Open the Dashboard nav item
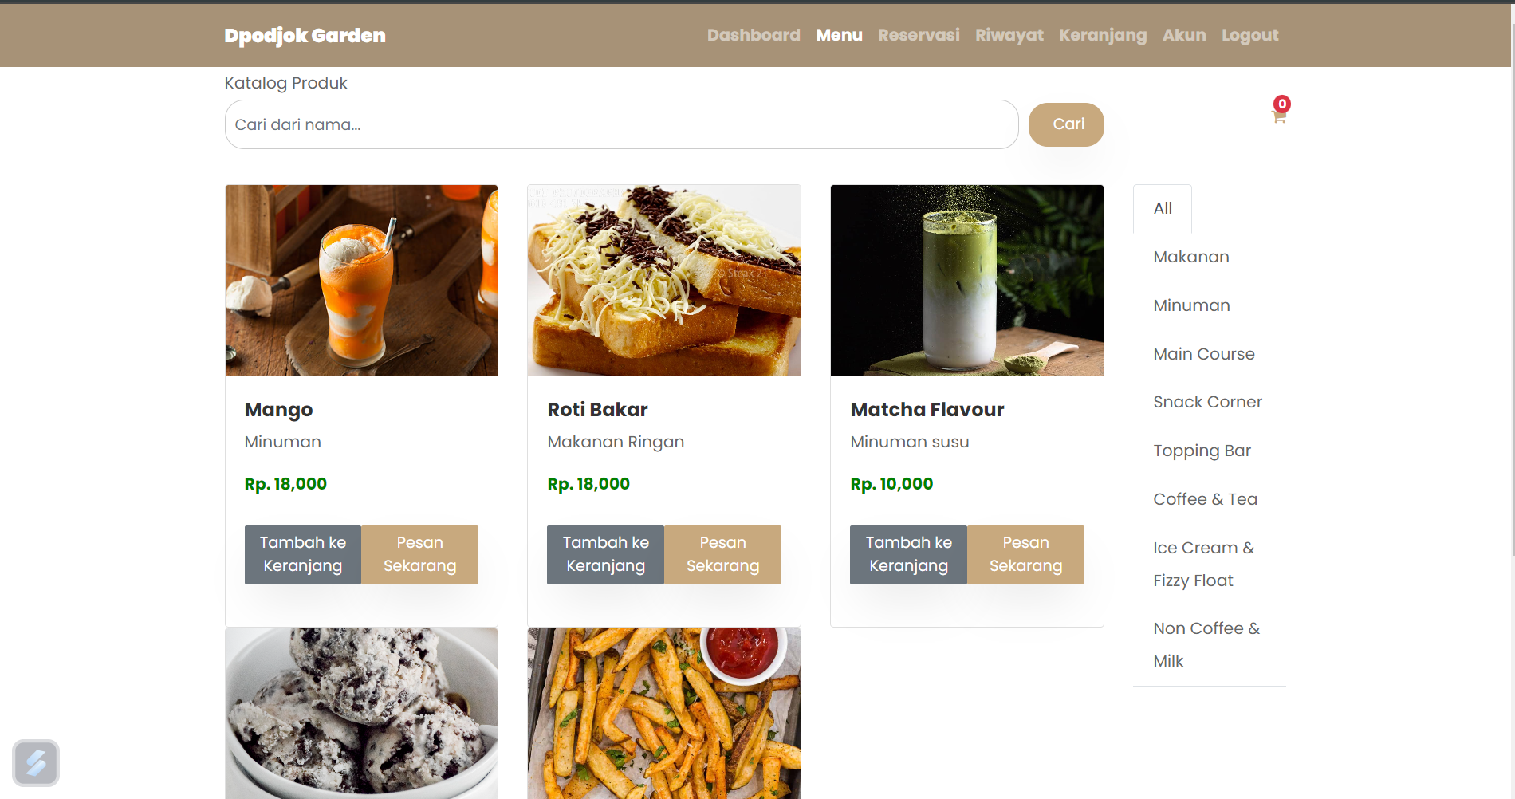The height and width of the screenshot is (799, 1515). click(754, 35)
